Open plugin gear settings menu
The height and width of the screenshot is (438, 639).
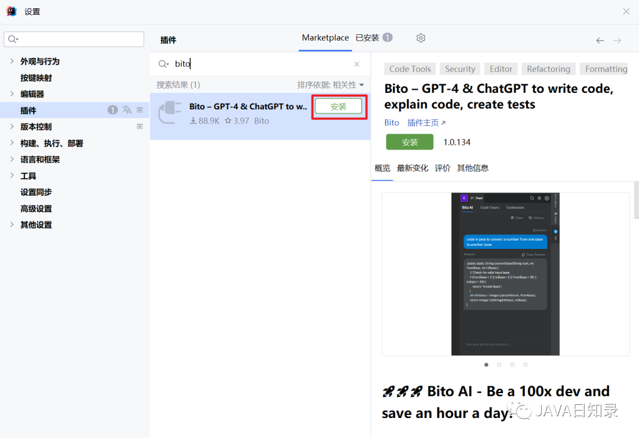click(421, 38)
